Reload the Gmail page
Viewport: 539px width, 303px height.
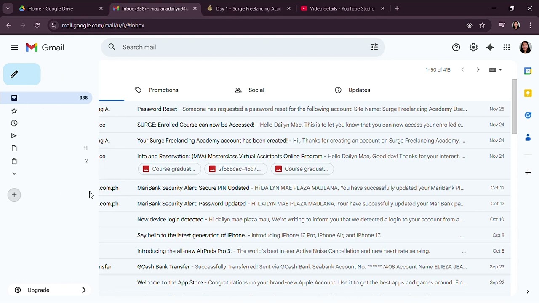[37, 25]
